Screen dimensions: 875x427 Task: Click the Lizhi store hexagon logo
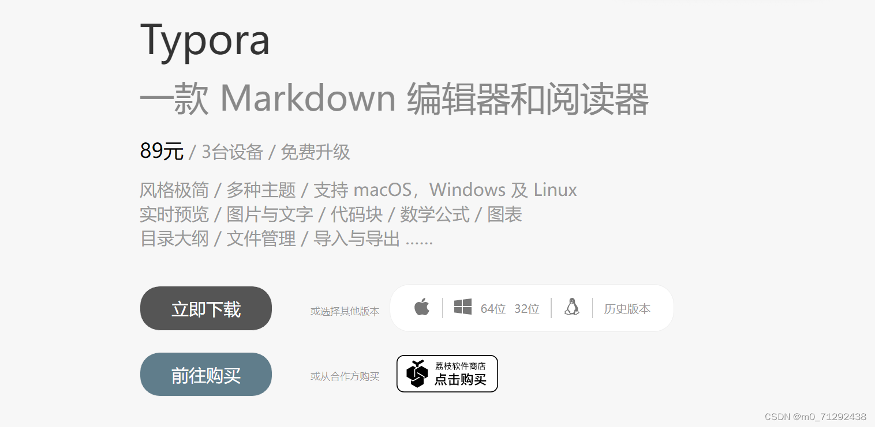417,373
